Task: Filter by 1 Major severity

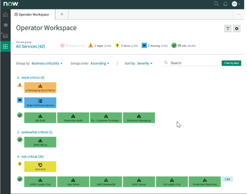Action: click(100, 46)
